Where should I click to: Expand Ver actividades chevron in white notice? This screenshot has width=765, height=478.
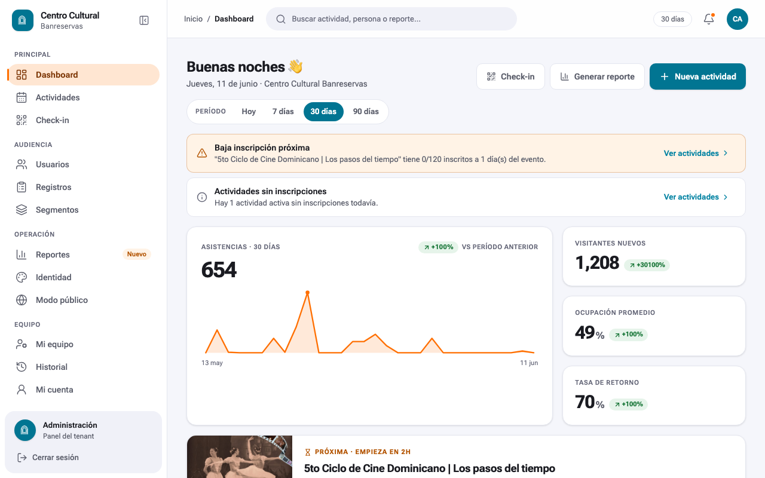pyautogui.click(x=726, y=197)
